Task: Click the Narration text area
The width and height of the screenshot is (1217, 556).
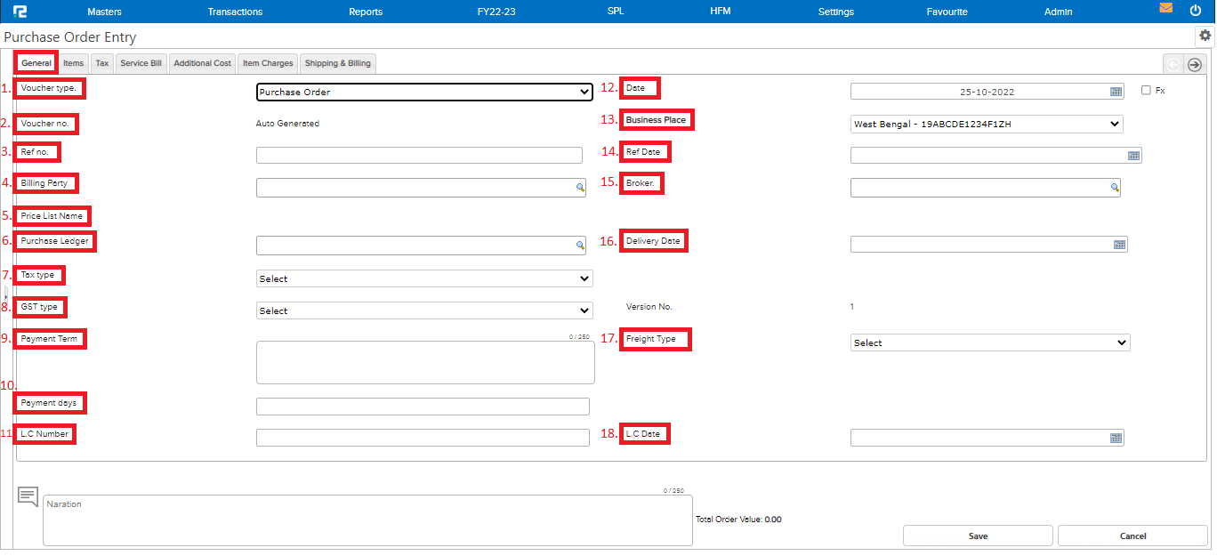Action: click(367, 520)
